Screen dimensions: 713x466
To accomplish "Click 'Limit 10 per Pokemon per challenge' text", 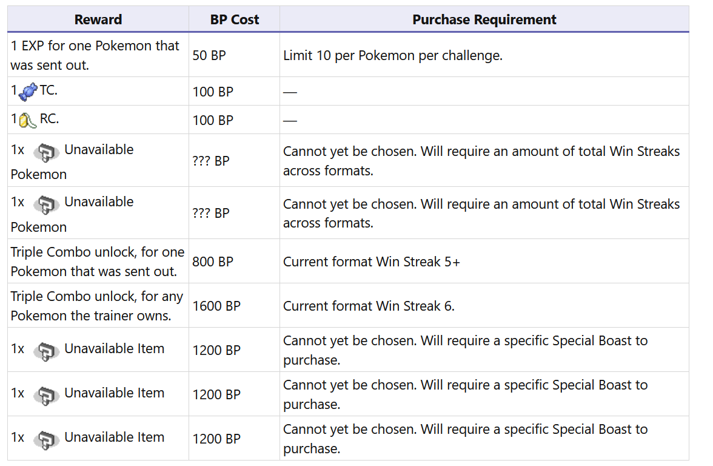I will 393,55.
